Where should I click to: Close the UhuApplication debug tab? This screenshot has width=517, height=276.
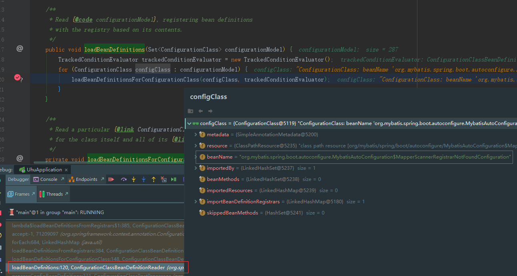tap(66, 170)
